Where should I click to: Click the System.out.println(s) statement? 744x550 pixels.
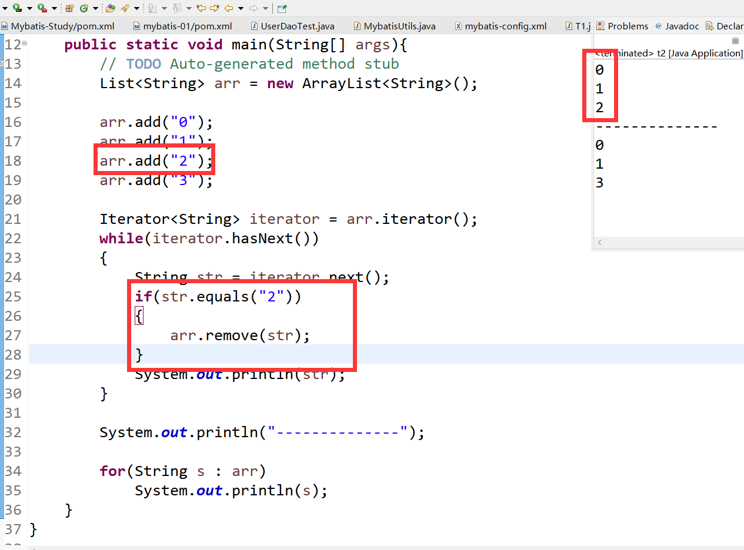[x=231, y=491]
